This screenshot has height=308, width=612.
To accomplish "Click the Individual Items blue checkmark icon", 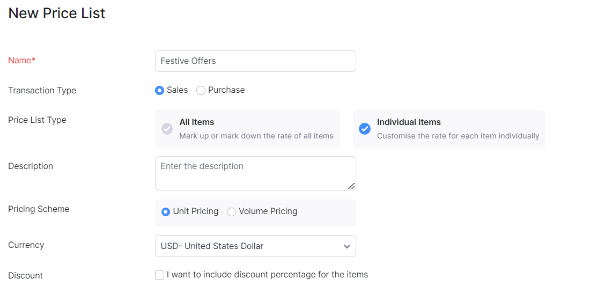I will click(365, 129).
